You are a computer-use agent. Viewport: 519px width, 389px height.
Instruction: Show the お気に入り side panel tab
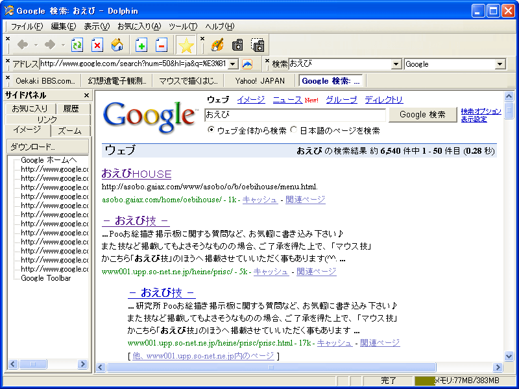pyautogui.click(x=30, y=108)
